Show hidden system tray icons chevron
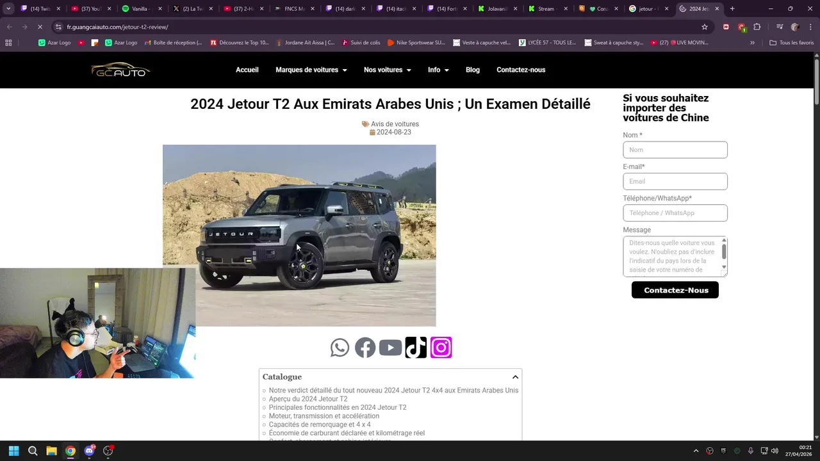820x461 pixels. pos(696,451)
